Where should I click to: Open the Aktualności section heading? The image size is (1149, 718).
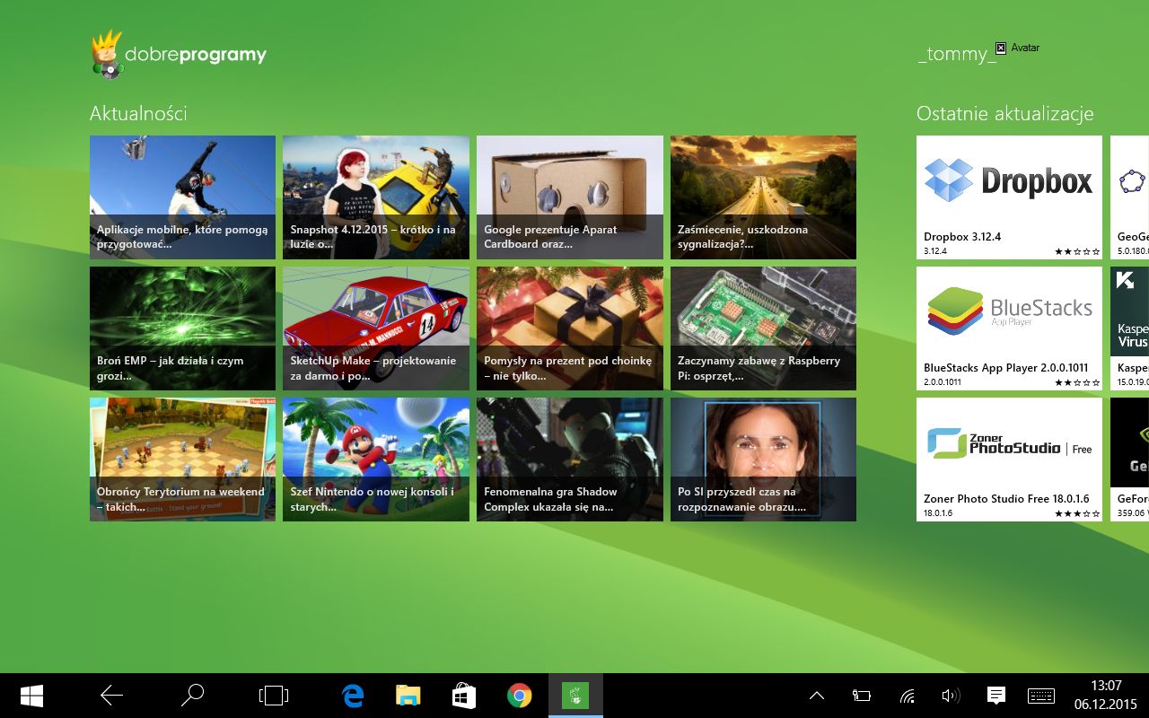(138, 113)
